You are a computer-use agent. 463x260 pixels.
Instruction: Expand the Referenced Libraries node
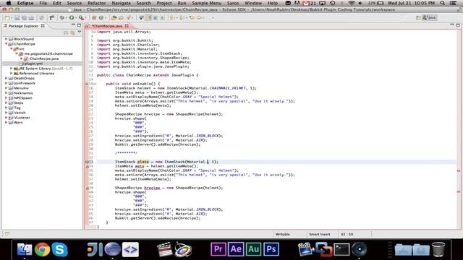[x=12, y=74]
